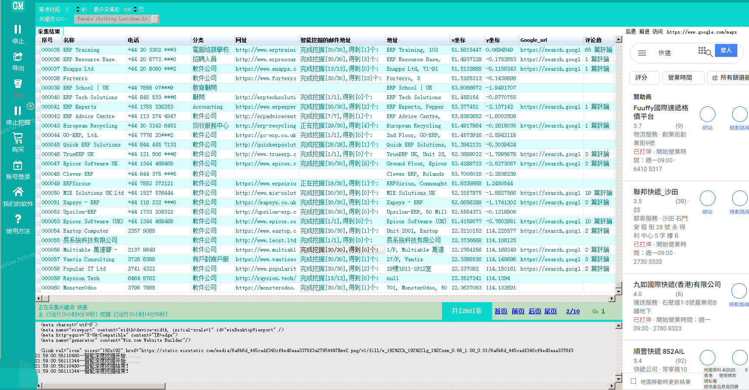The width and height of the screenshot is (749, 390).
Task: Click the 停止挖掘 pause mining icon
Action: (x=18, y=111)
